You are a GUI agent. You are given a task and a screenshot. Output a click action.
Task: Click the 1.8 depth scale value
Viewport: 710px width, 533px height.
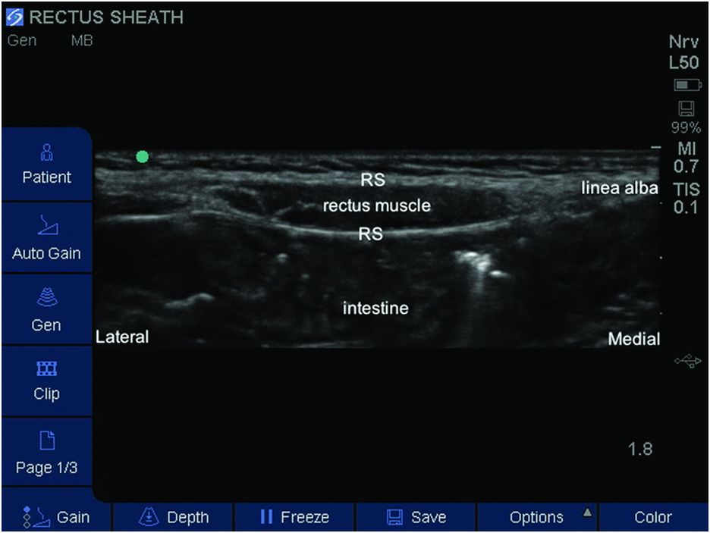(640, 449)
